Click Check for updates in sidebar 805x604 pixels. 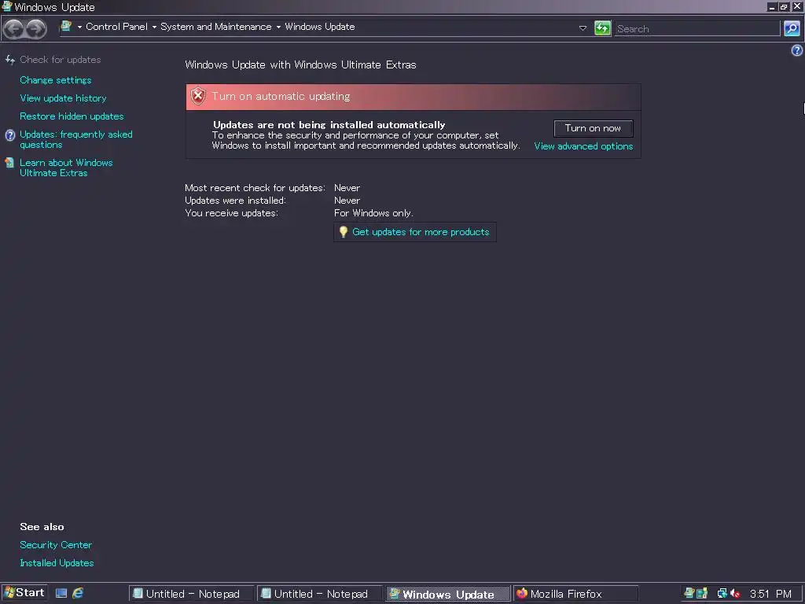pyautogui.click(x=60, y=60)
